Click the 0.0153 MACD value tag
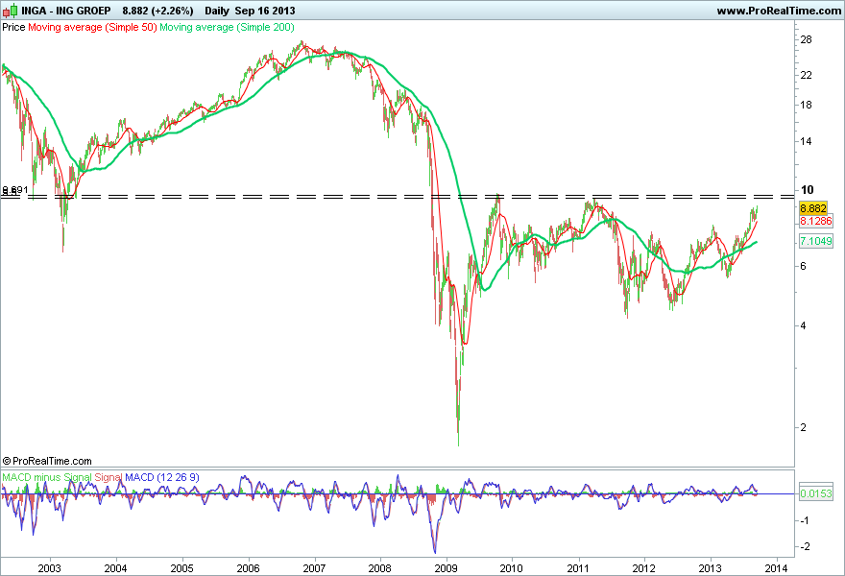The width and height of the screenshot is (845, 576). 816,493
